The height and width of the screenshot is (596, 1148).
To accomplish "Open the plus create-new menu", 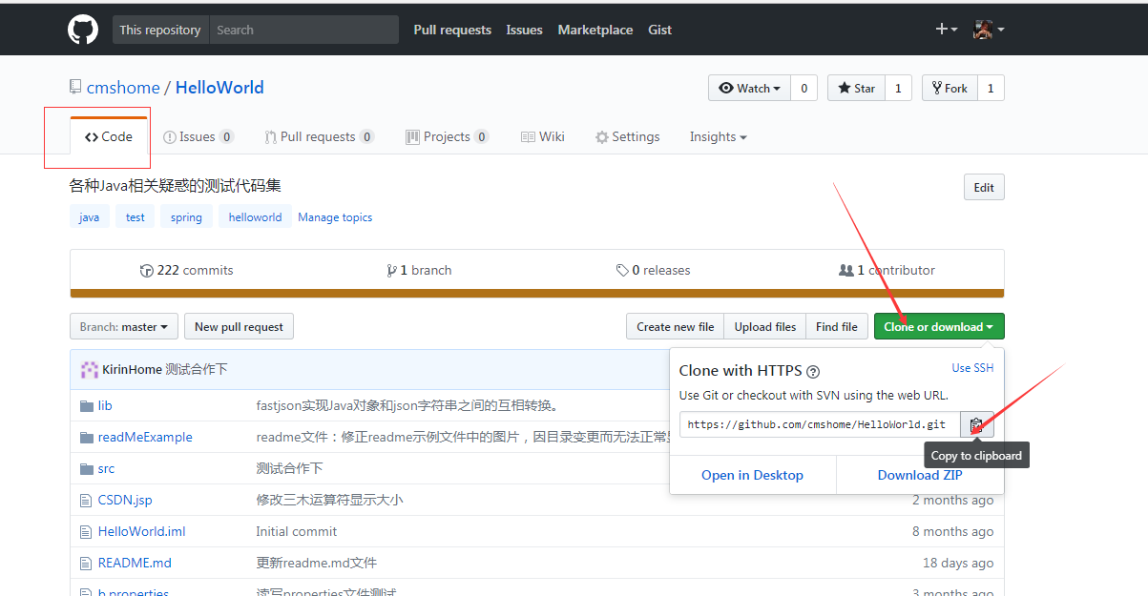I will click(x=946, y=30).
